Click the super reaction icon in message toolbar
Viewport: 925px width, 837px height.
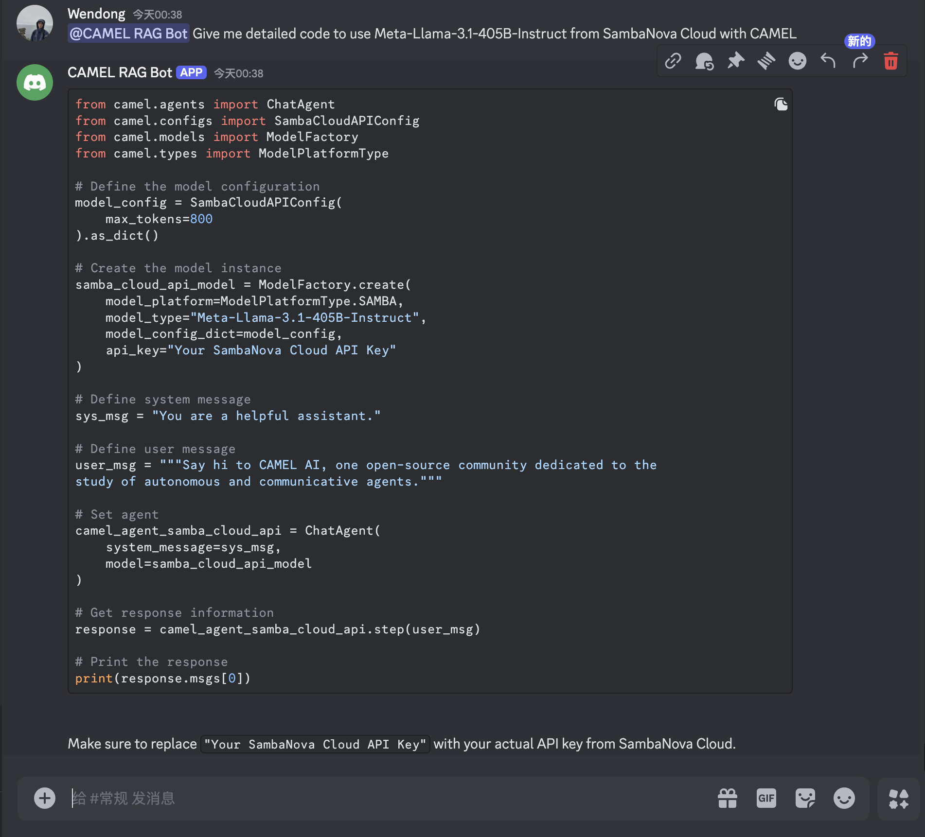704,61
